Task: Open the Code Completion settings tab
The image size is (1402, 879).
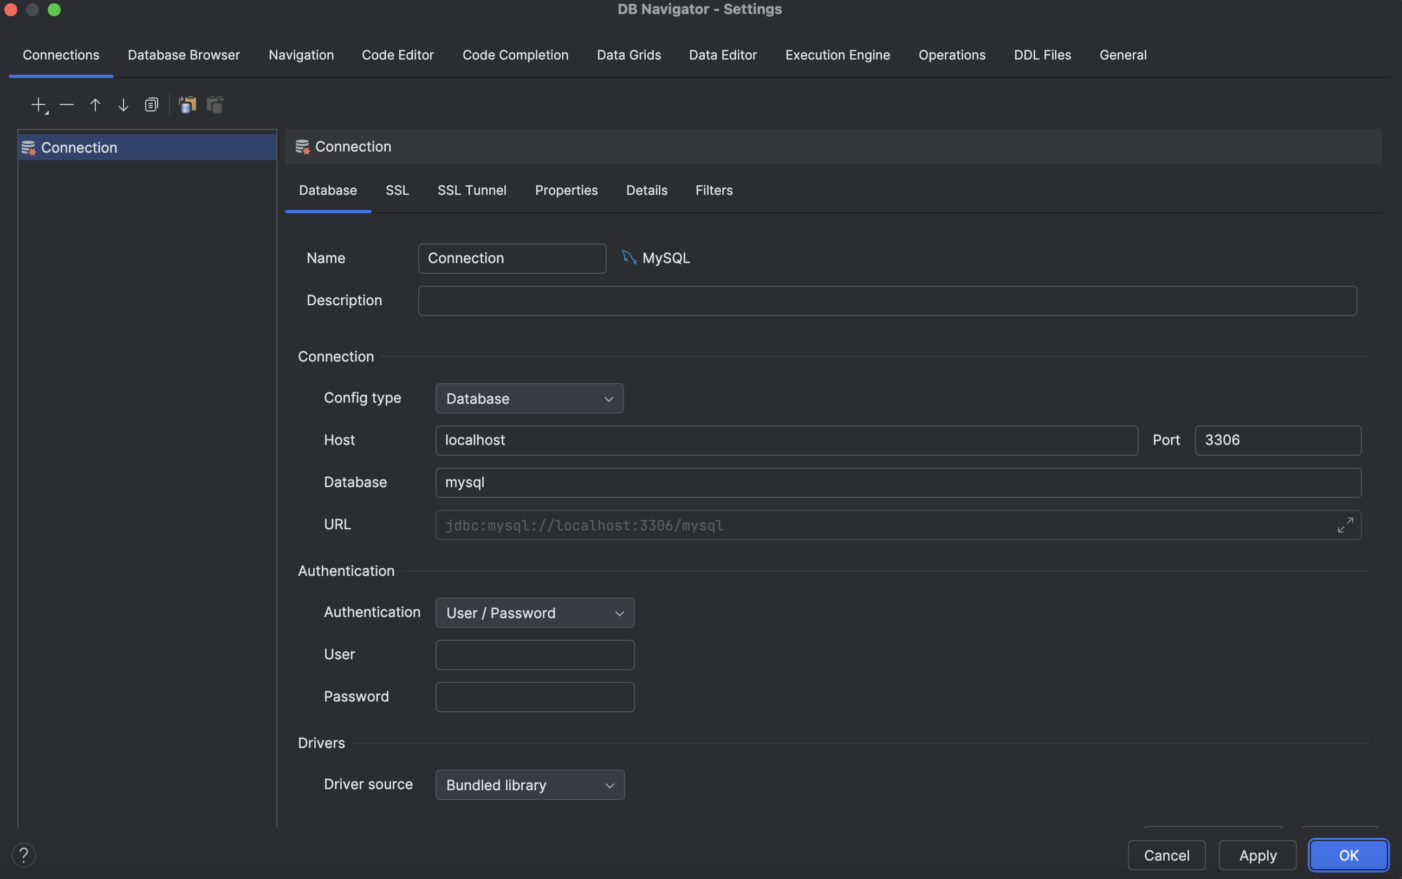Action: pos(515,55)
